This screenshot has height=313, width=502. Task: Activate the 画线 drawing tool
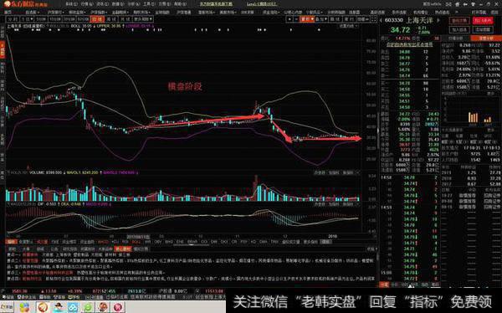pos(335,19)
